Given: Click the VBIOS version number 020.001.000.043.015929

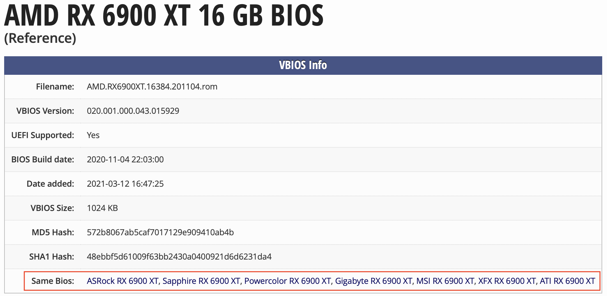Looking at the screenshot, I should [133, 111].
